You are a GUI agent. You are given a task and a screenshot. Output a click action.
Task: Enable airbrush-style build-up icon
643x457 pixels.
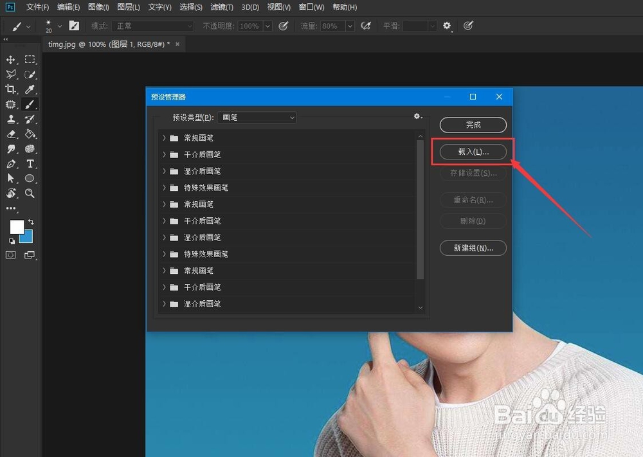365,26
